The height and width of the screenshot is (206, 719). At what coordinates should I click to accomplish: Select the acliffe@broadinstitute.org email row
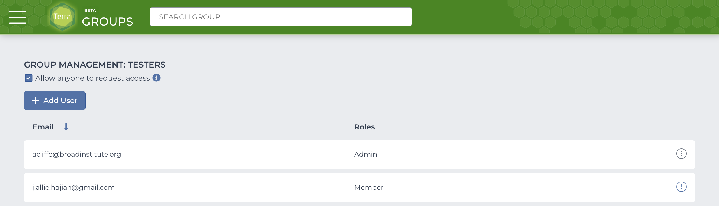(359, 154)
